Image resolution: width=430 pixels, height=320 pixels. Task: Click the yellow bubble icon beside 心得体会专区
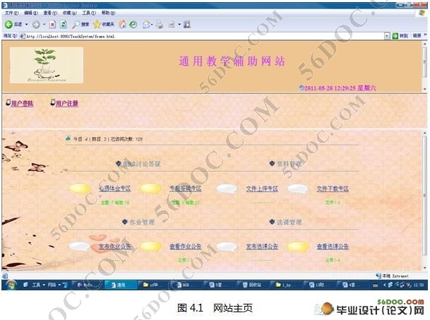pyautogui.click(x=81, y=189)
